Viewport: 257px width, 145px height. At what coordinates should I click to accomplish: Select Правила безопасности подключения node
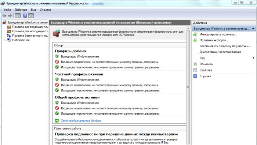coord(30,36)
